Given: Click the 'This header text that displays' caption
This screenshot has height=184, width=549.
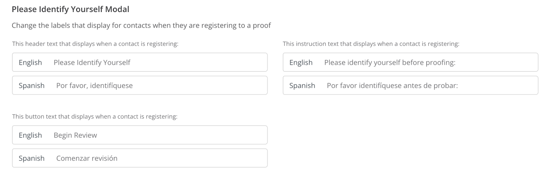Looking at the screenshot, I should (x=95, y=44).
